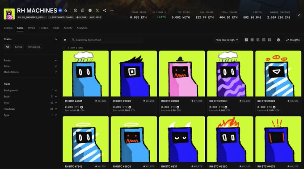The height and width of the screenshot is (169, 304).
Task: Go to the Explore tab
Action: point(8,28)
